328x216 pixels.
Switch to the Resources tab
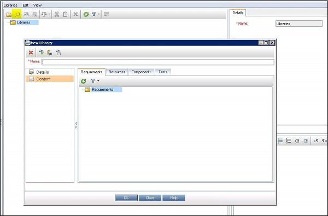117,72
